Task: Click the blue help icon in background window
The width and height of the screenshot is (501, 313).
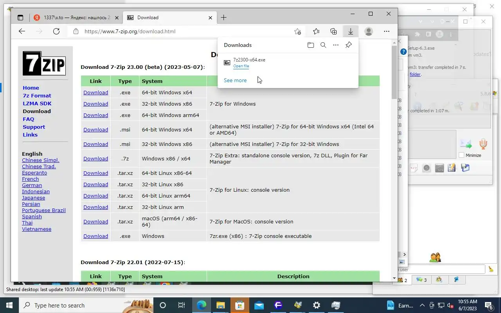Action: click(404, 51)
